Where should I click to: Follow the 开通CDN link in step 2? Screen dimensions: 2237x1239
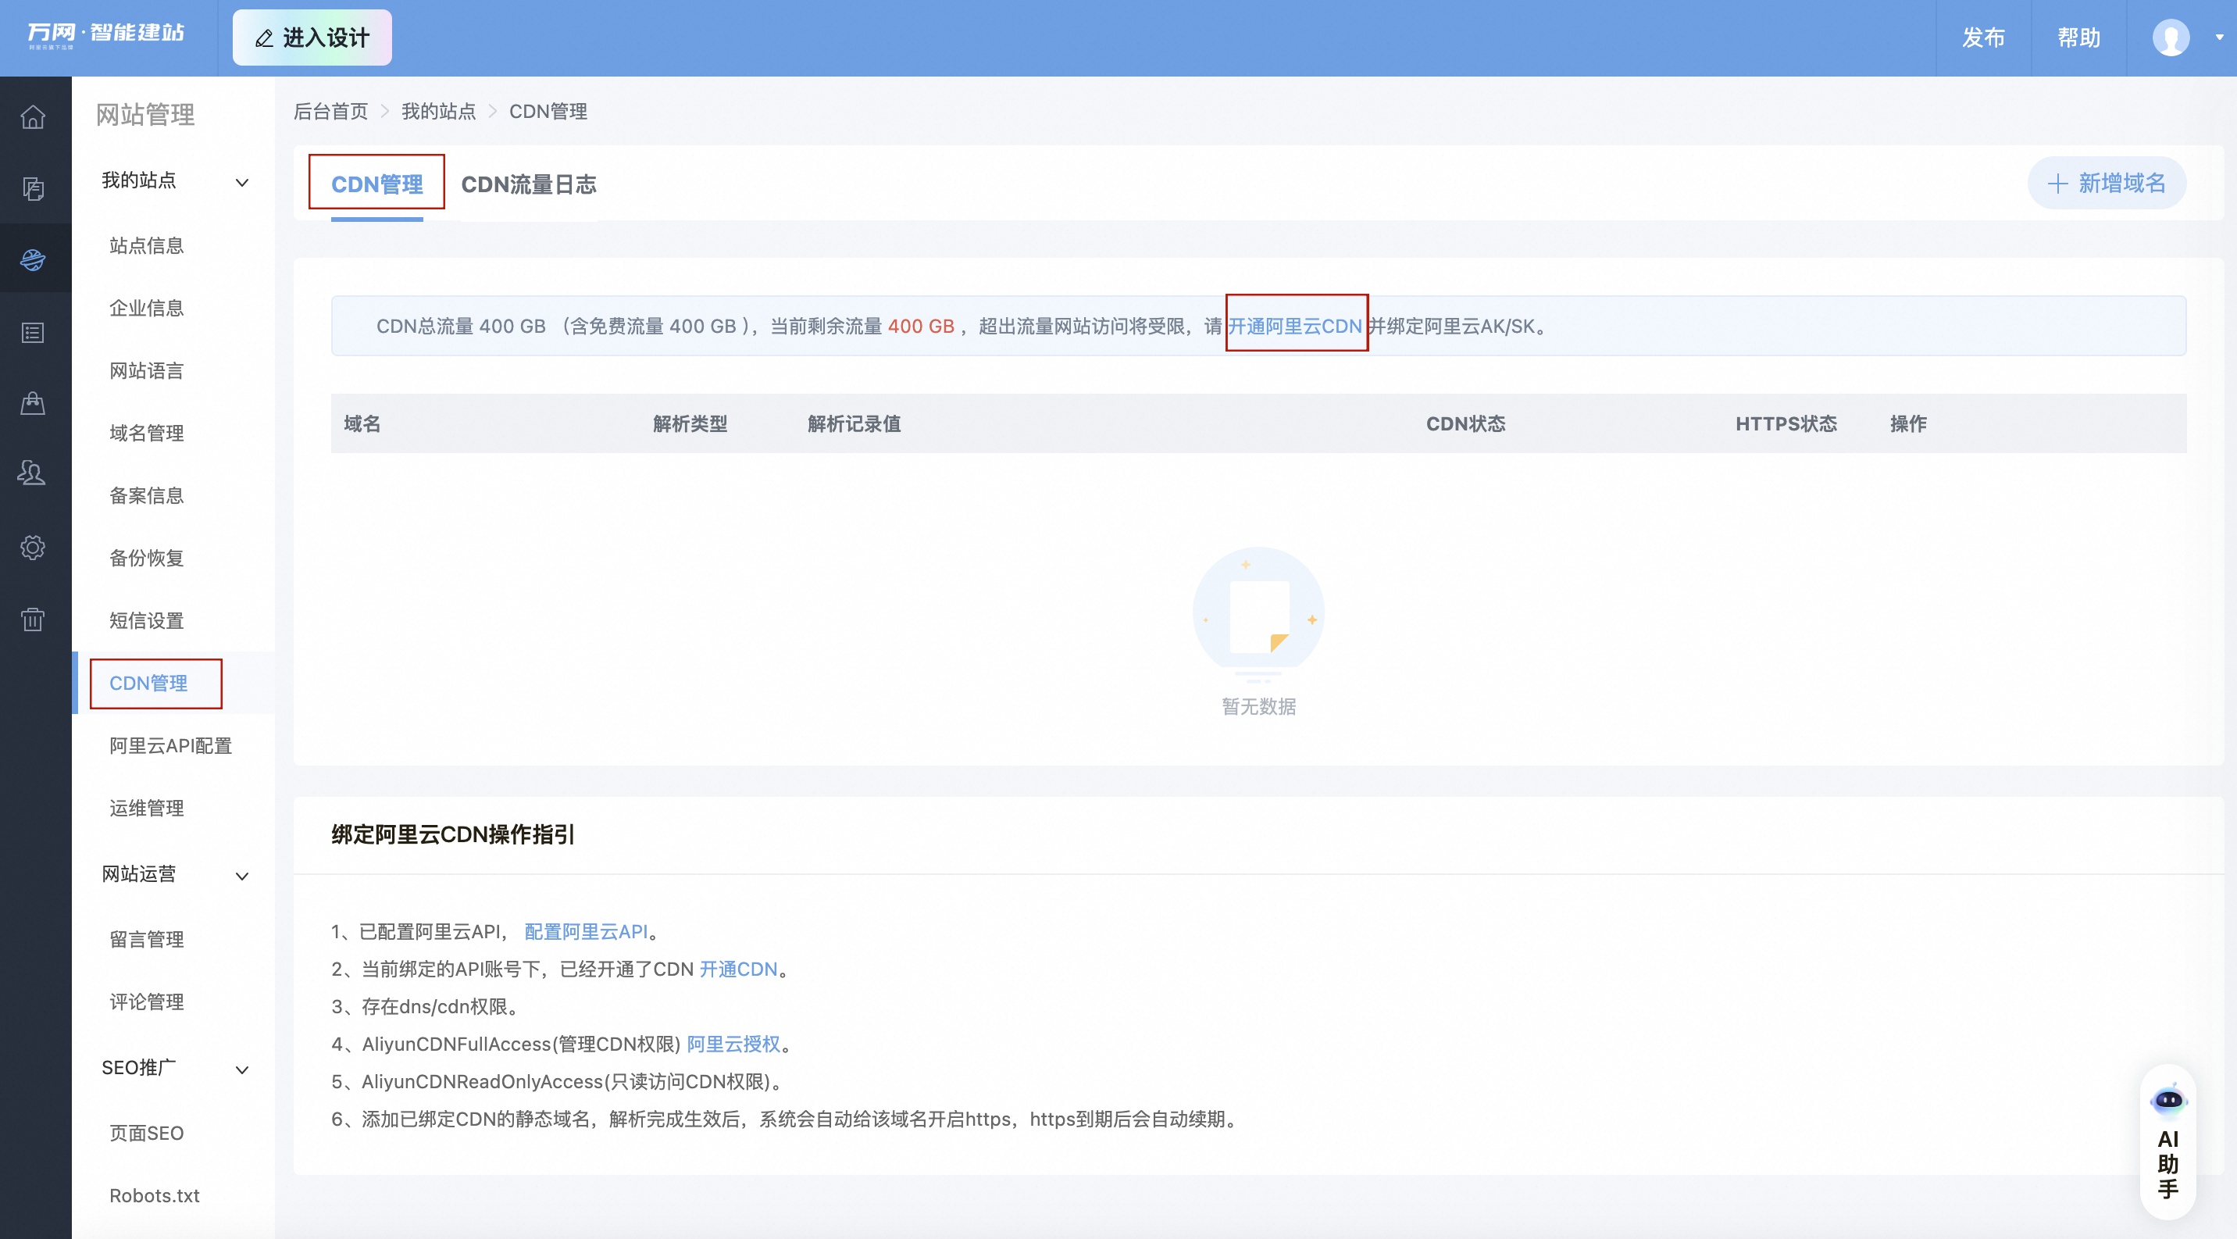[x=738, y=969]
